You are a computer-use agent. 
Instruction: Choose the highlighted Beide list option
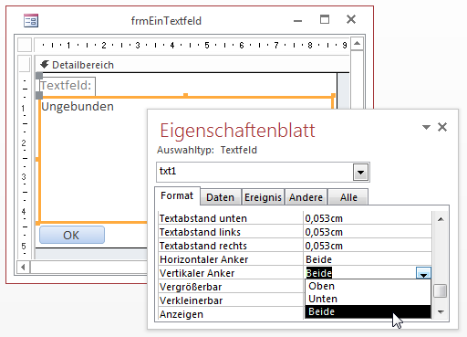(368, 311)
